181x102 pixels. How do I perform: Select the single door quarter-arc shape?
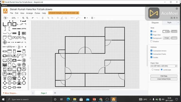[x=5, y=38]
